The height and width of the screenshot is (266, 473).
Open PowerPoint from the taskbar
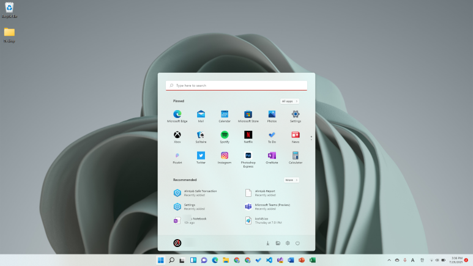click(x=302, y=260)
